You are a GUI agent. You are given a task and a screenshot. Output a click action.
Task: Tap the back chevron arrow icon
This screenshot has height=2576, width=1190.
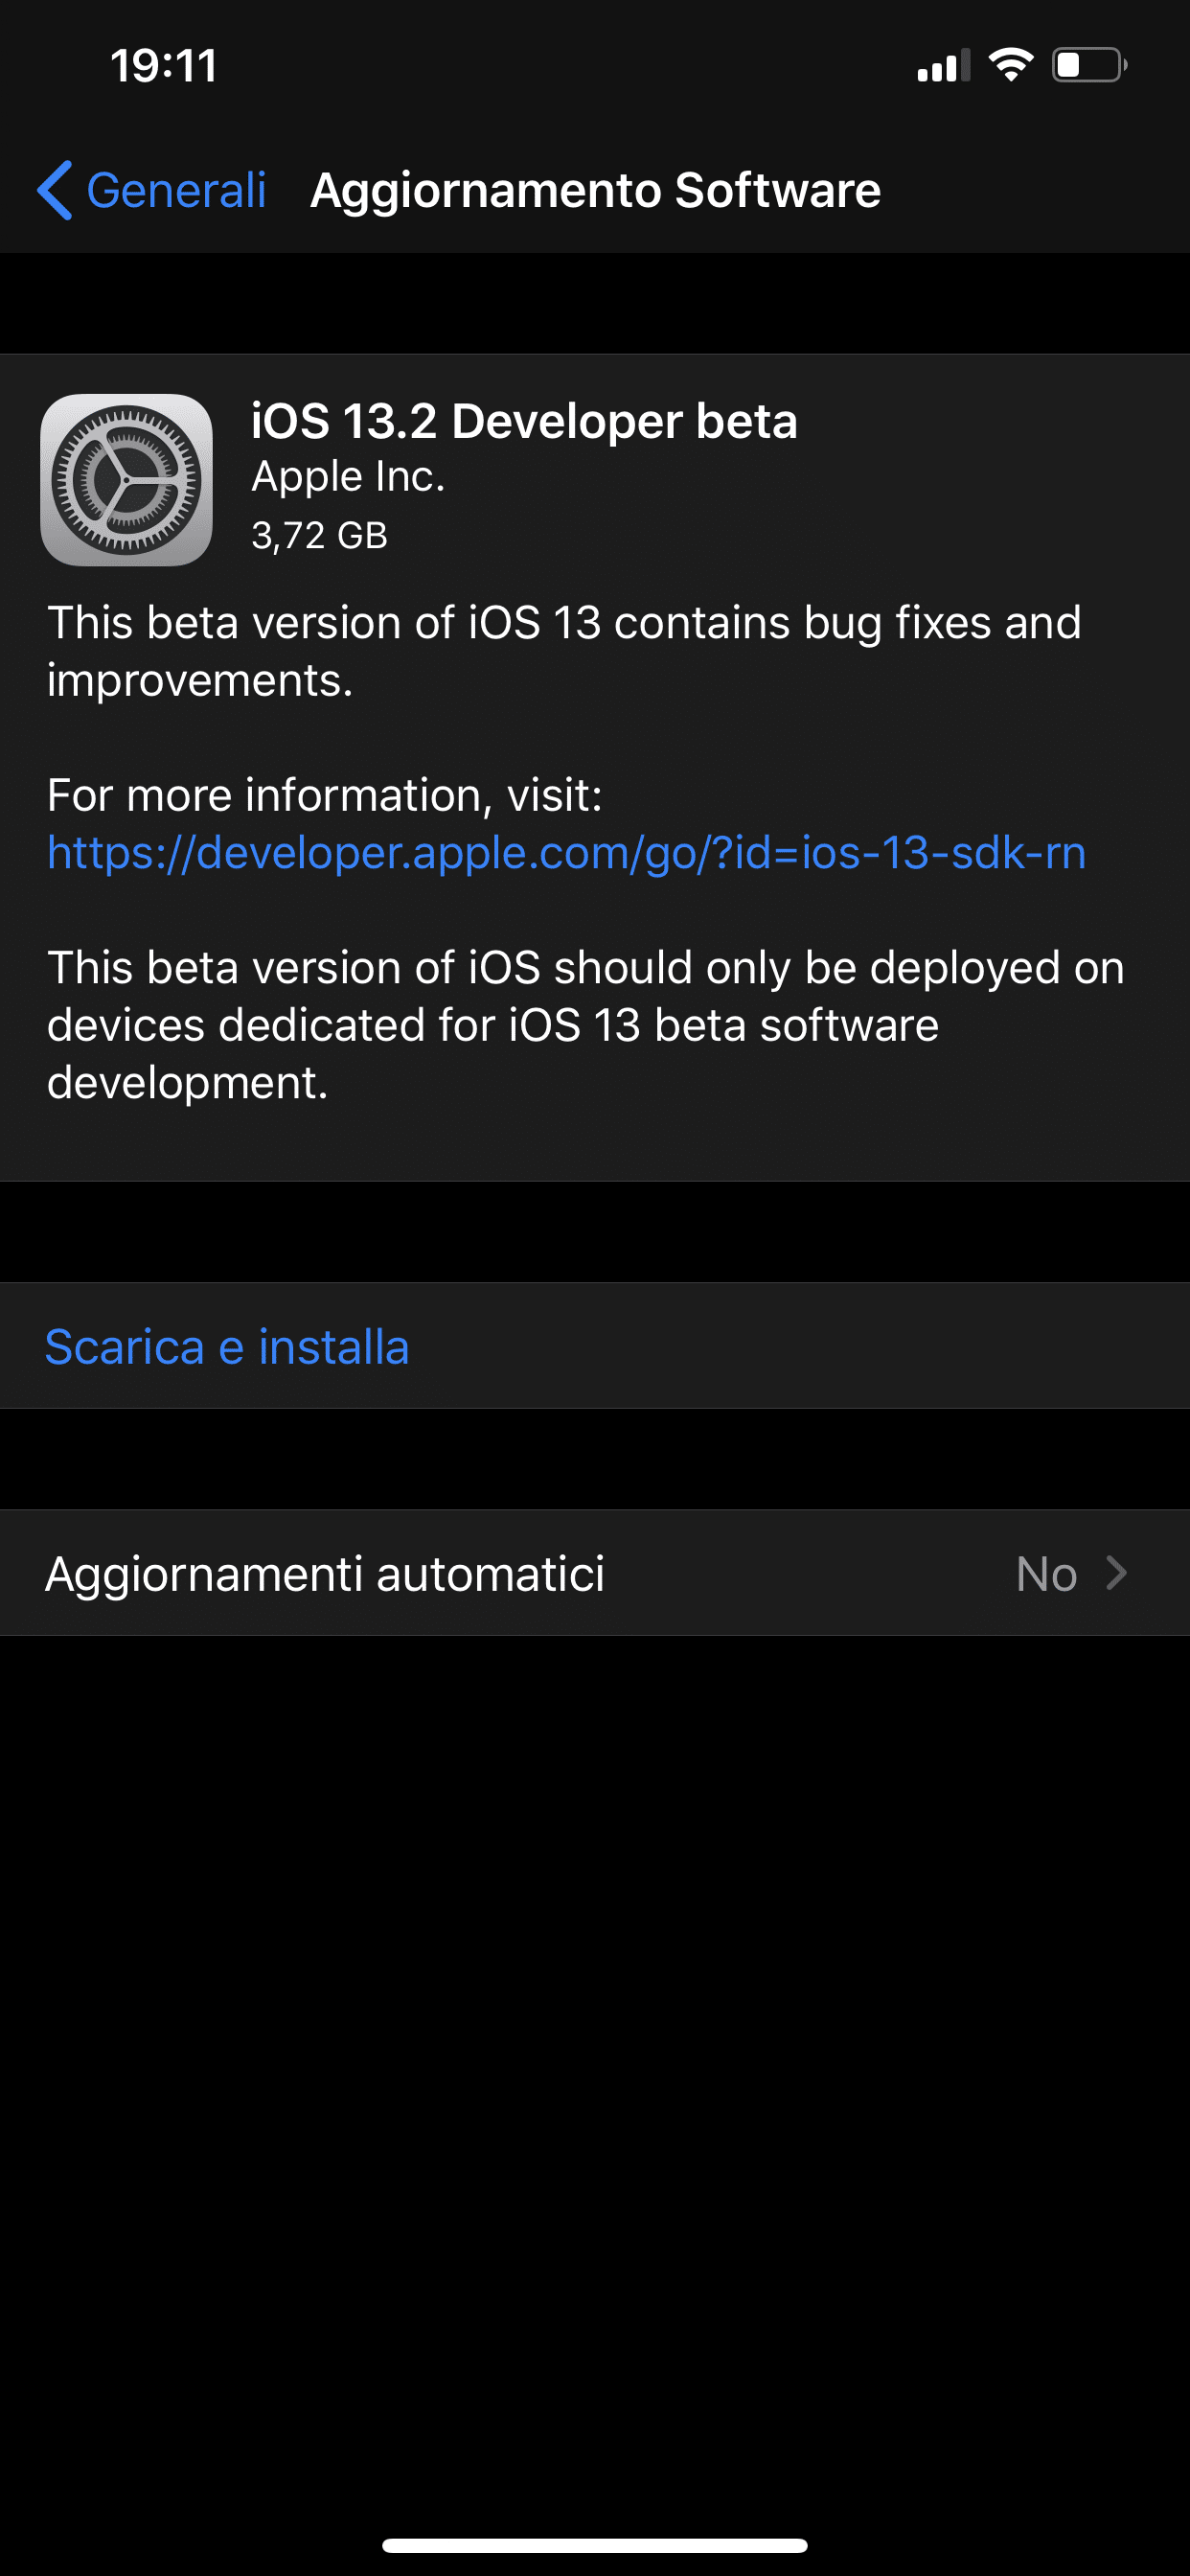tap(54, 190)
